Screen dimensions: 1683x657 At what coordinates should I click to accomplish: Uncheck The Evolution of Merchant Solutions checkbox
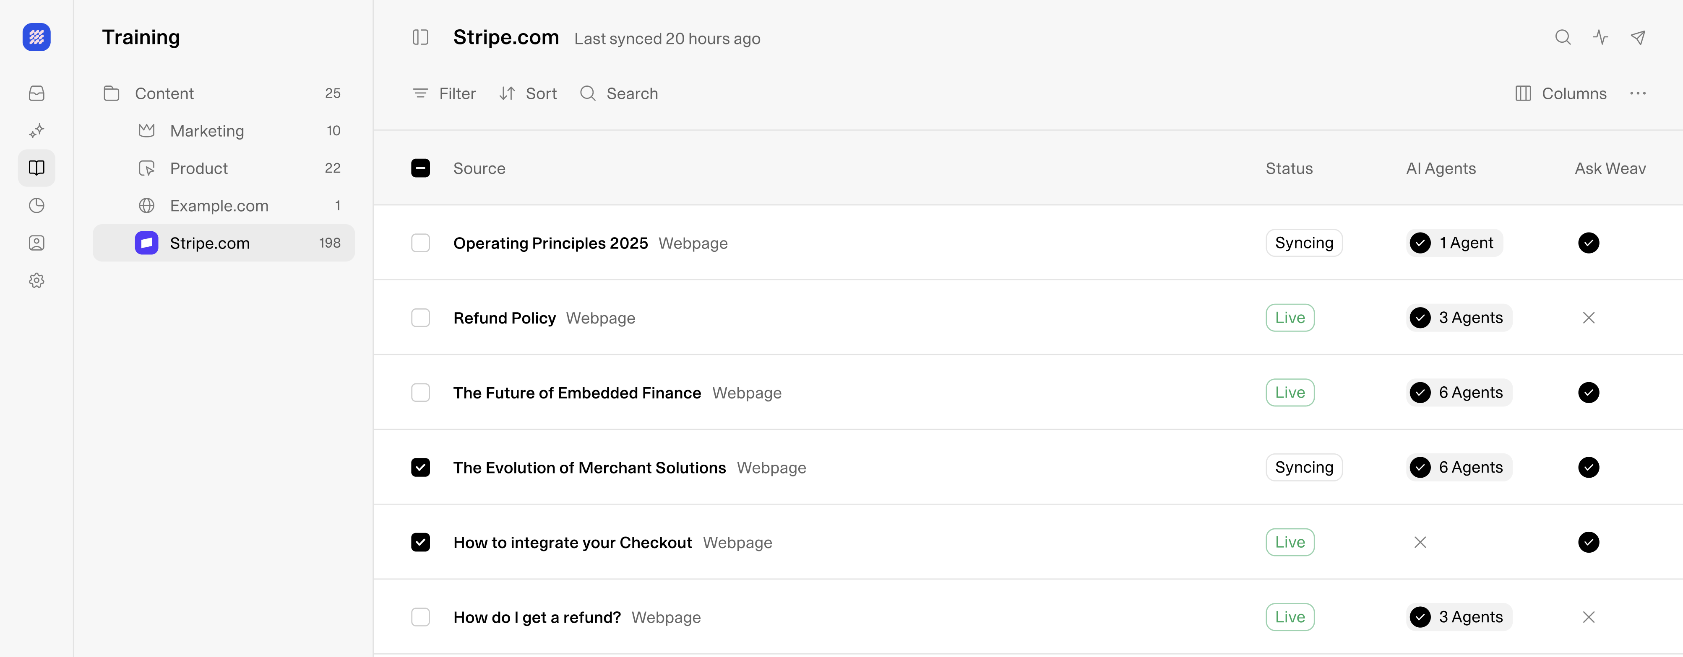point(420,467)
